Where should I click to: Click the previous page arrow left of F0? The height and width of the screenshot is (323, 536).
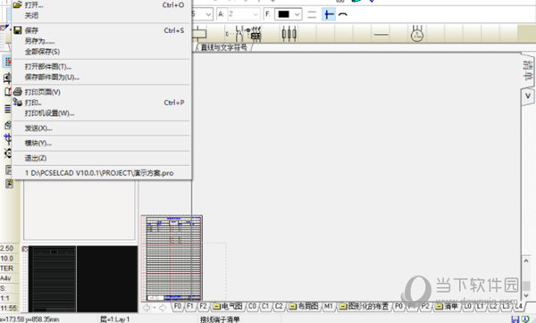[147, 308]
